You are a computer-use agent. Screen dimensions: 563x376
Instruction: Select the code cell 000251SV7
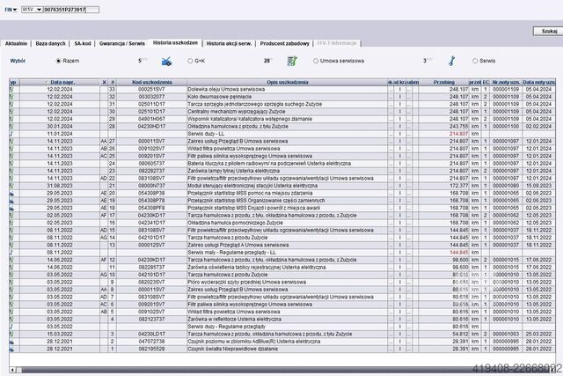pos(151,89)
